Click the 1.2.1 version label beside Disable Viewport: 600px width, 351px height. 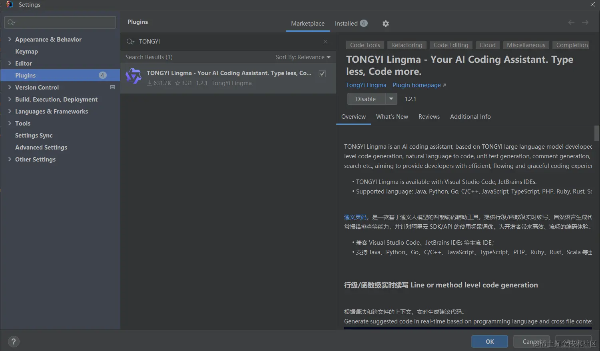coord(410,99)
